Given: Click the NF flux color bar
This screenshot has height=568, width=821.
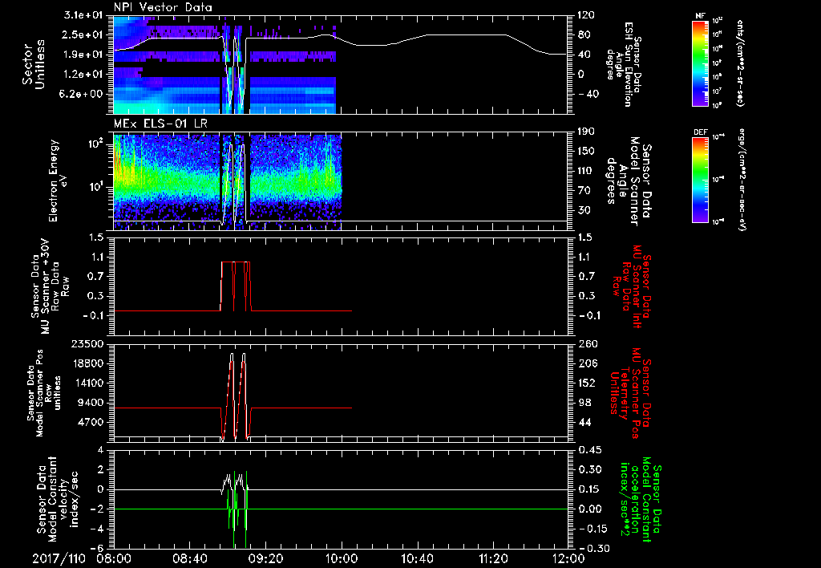Looking at the screenshot, I should 701,63.
